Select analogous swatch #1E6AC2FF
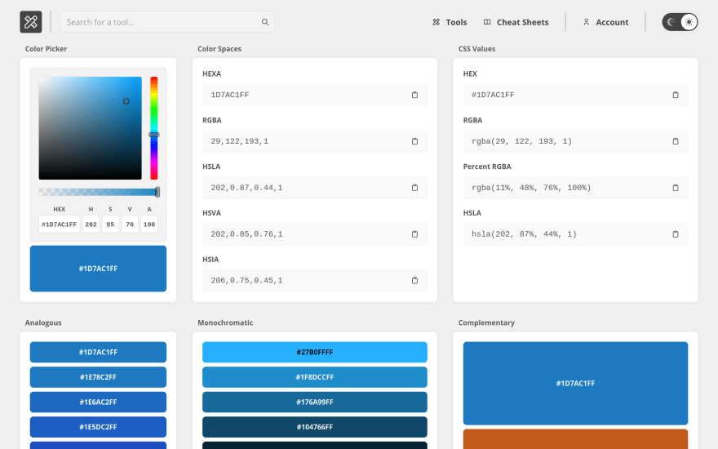 [x=98, y=402]
